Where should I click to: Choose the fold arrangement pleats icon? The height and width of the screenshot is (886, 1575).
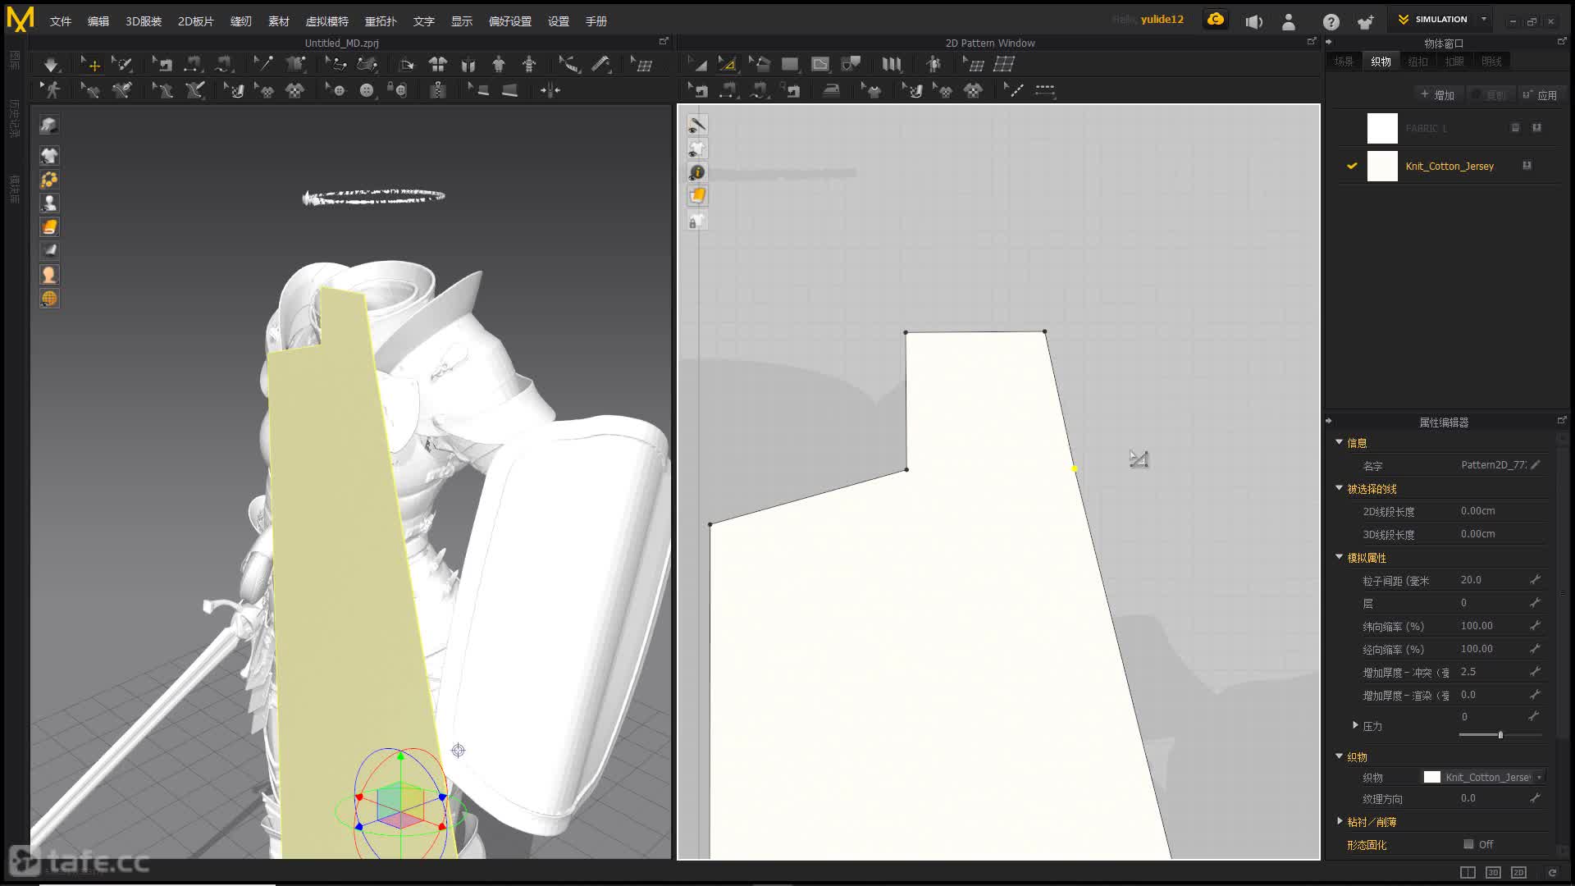pos(892,64)
